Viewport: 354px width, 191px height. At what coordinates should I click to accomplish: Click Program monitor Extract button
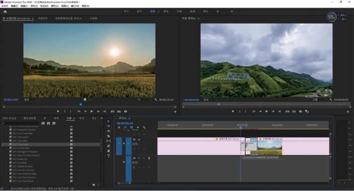point(294,111)
